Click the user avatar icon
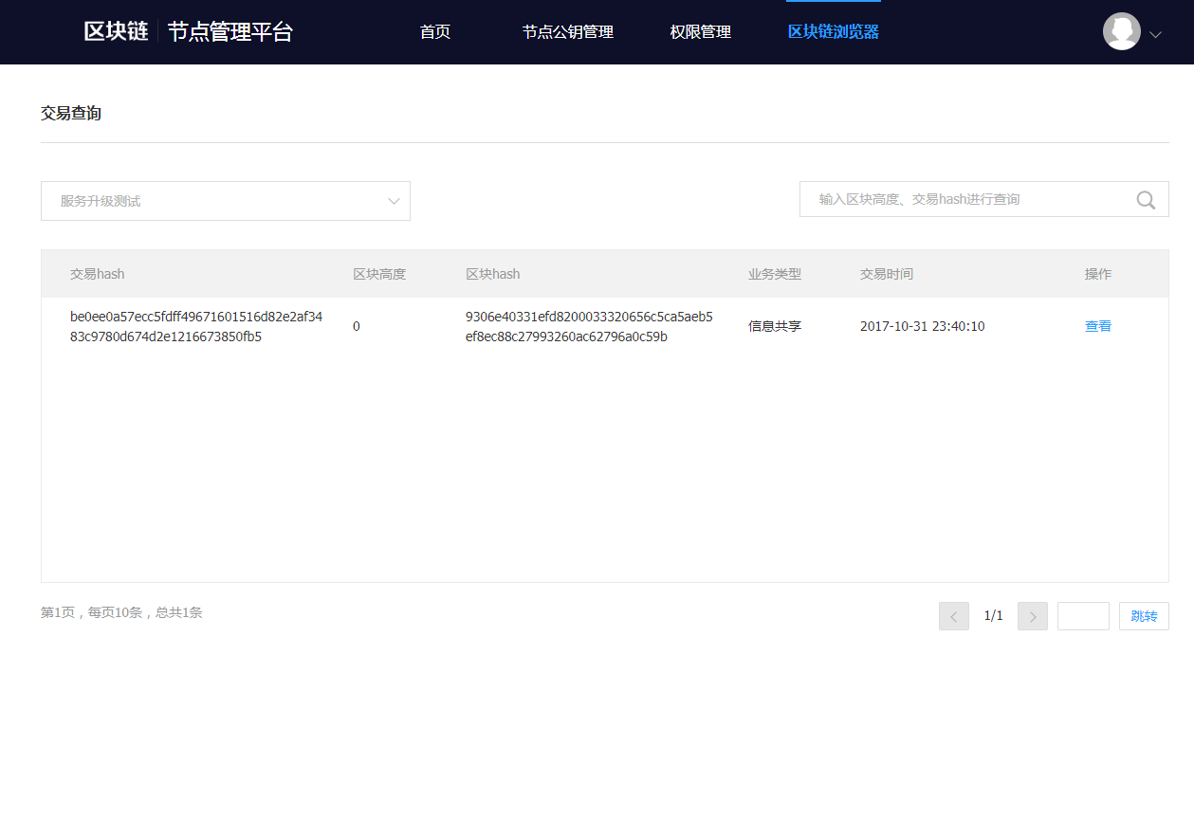Screen dimensions: 1194x837 (1121, 31)
